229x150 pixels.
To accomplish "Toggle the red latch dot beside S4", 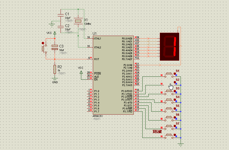I will (x=175, y=100).
